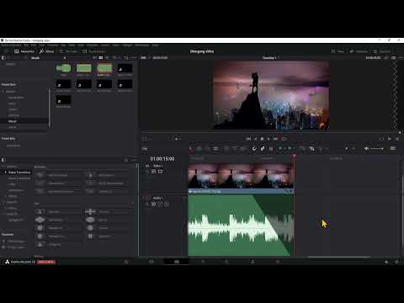
Task: Switch to the Color page tab
Action: click(227, 262)
